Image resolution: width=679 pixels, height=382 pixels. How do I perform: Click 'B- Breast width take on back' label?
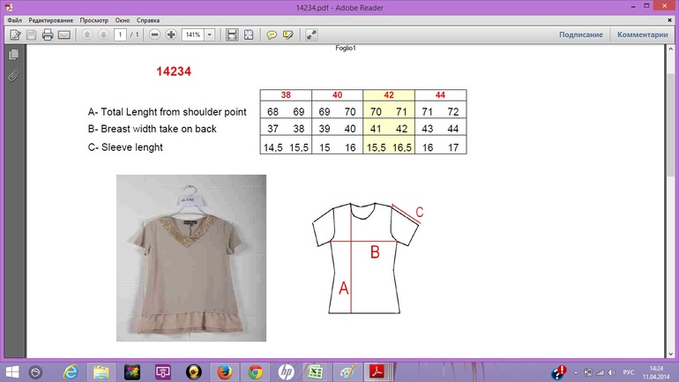point(152,129)
